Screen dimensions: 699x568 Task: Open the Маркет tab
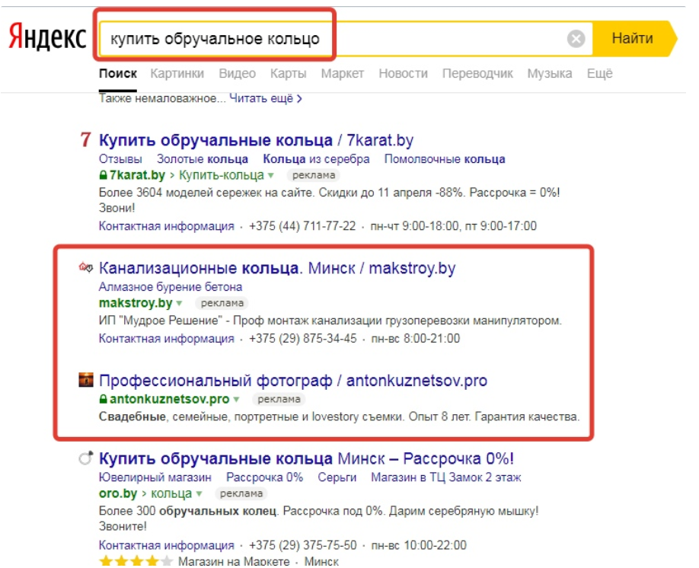(343, 74)
